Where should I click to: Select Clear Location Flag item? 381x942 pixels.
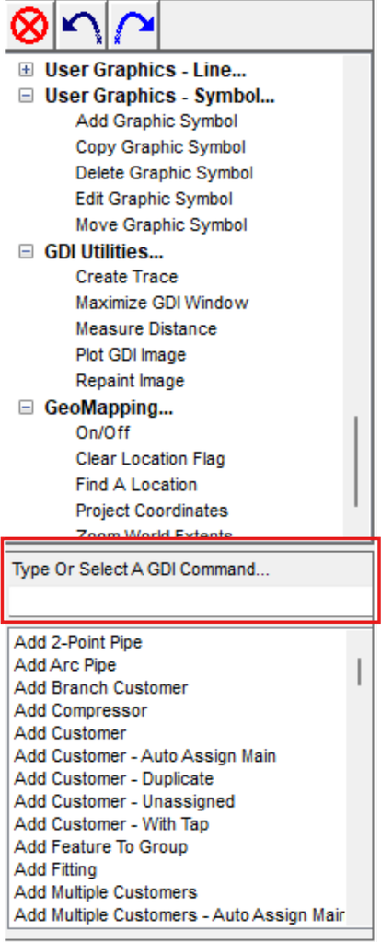click(150, 459)
